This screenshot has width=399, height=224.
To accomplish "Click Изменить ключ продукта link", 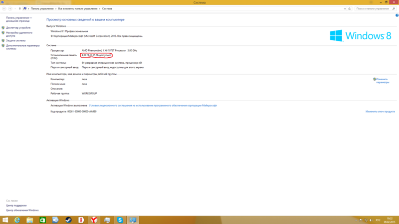I will point(380,112).
